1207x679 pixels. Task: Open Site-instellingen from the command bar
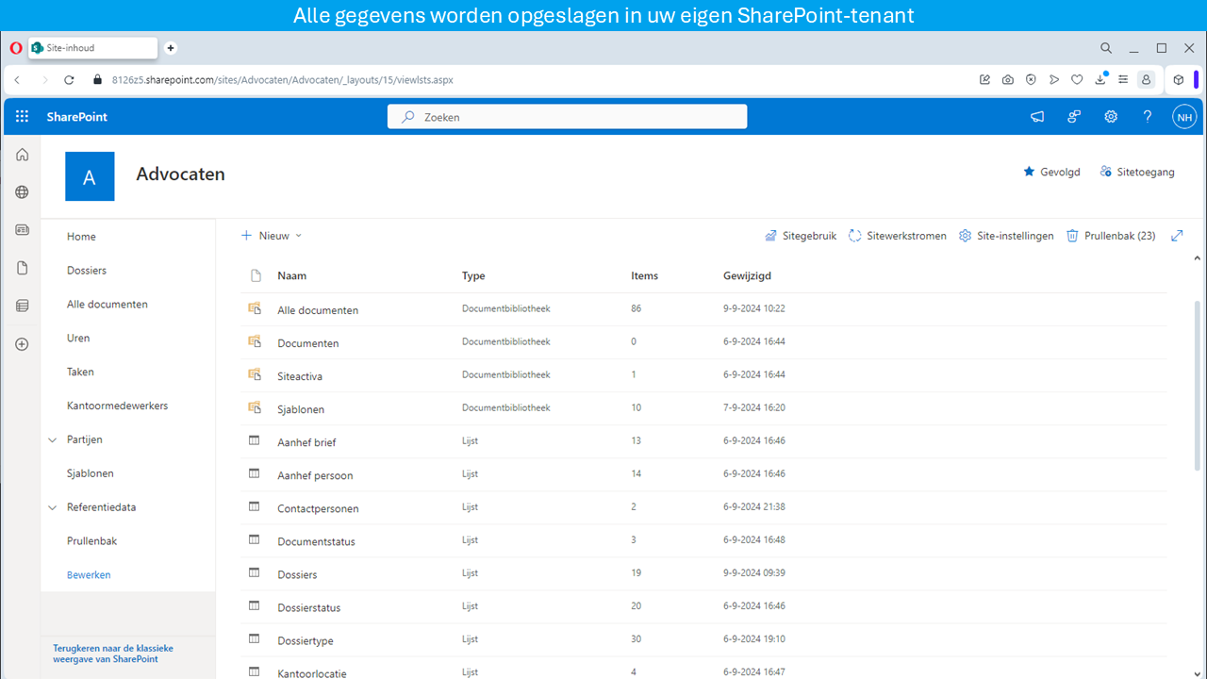pos(1006,236)
